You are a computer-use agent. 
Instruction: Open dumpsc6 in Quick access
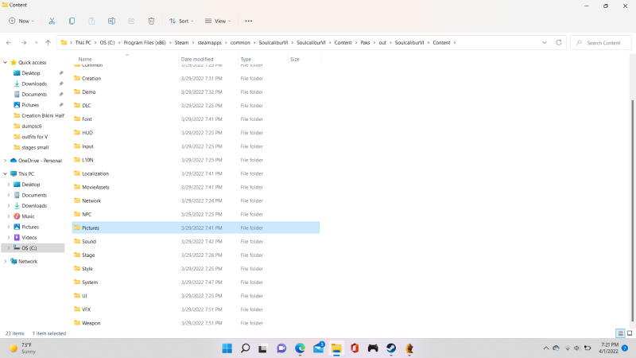(x=32, y=126)
